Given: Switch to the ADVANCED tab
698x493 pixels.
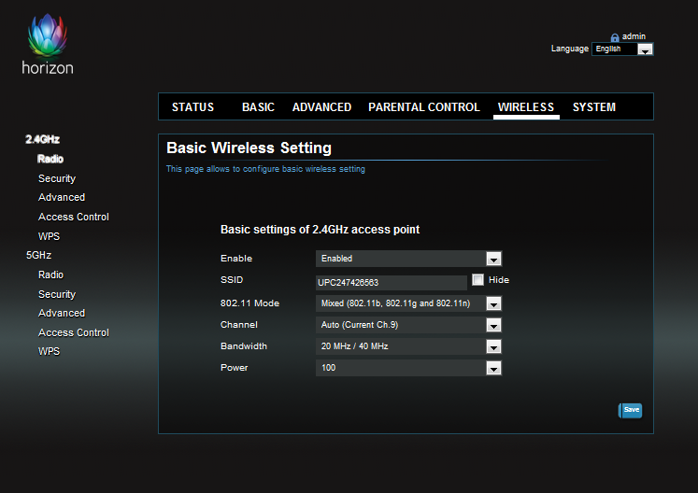Looking at the screenshot, I should (x=321, y=107).
